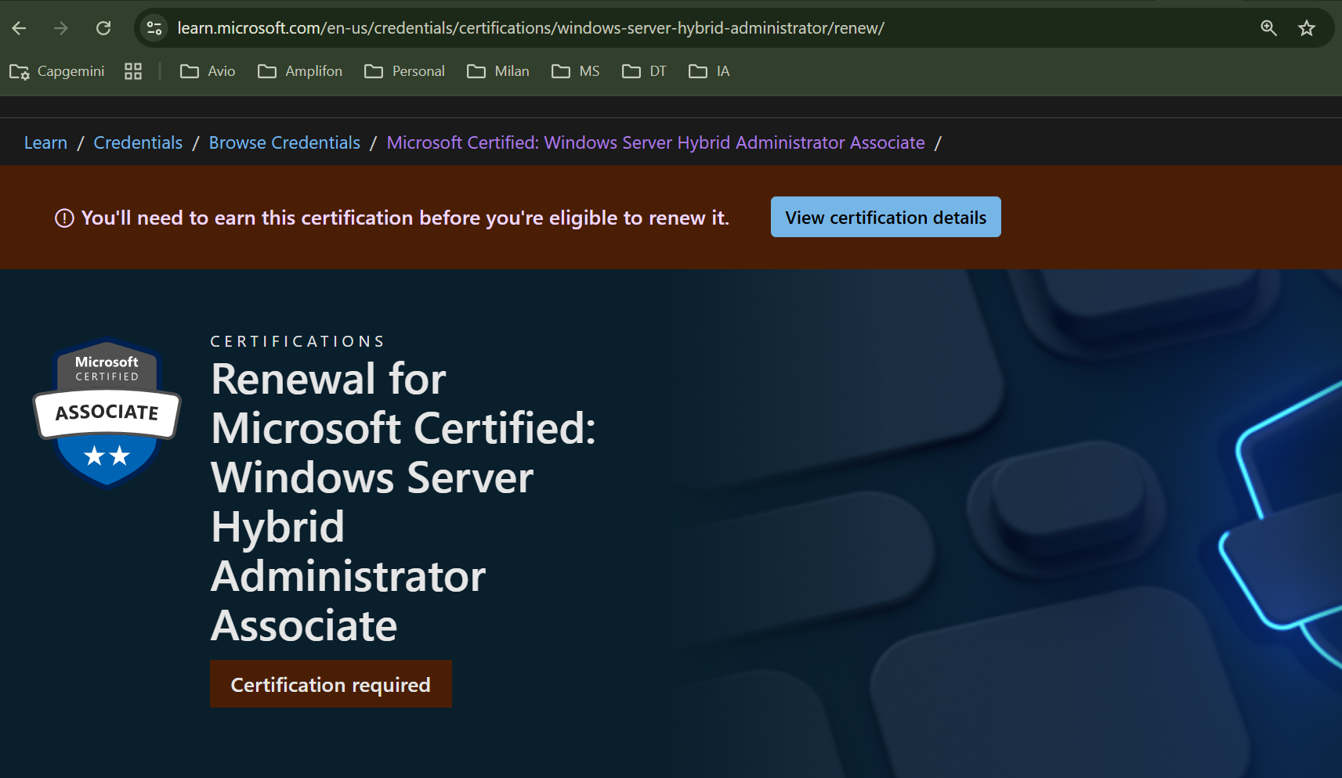1342x778 pixels.
Task: Open Windows Server Hybrid Administrator Associate breadcrumb
Action: (x=656, y=142)
